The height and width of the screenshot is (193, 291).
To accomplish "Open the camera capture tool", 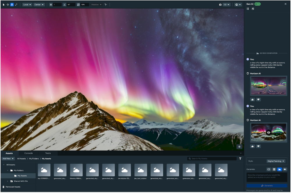I will tap(220, 4).
